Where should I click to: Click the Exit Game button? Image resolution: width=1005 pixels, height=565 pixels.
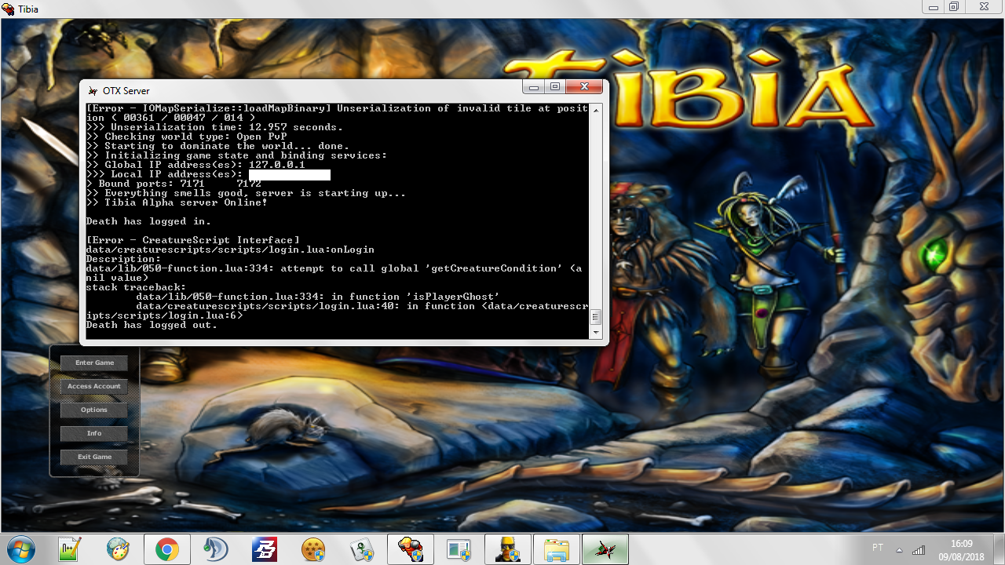point(94,457)
